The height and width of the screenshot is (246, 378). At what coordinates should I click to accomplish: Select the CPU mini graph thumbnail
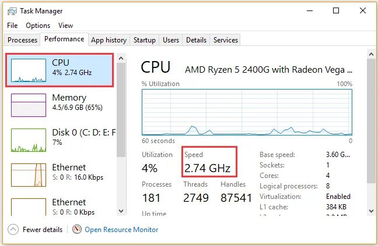(x=29, y=71)
